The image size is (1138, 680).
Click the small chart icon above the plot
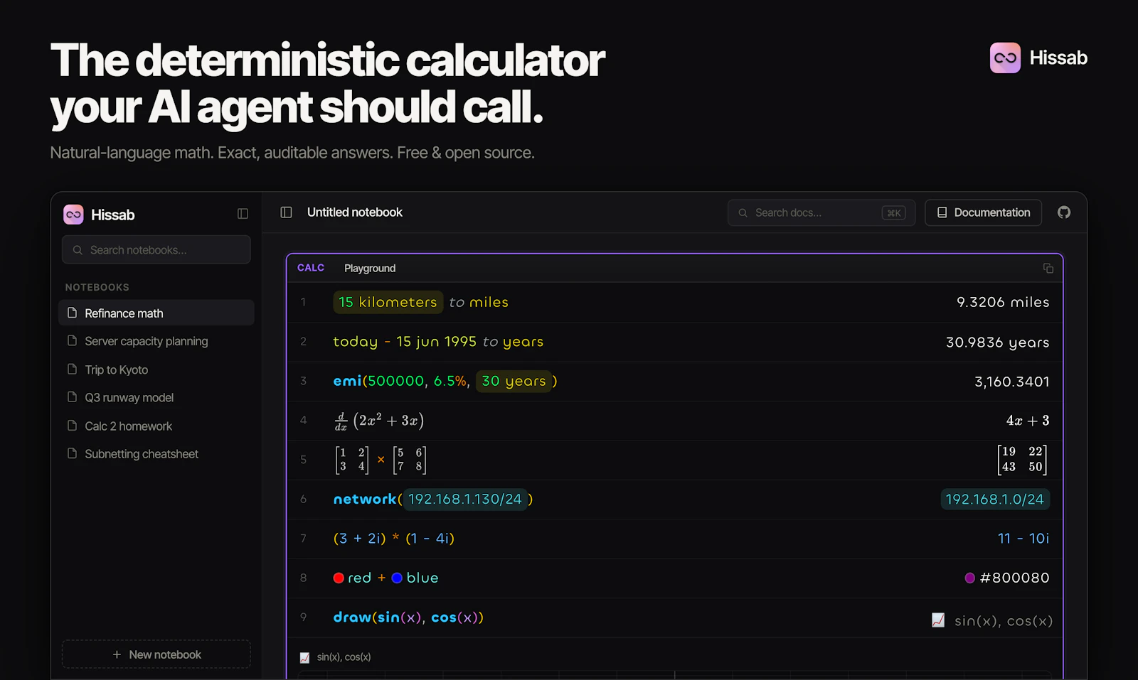[305, 657]
